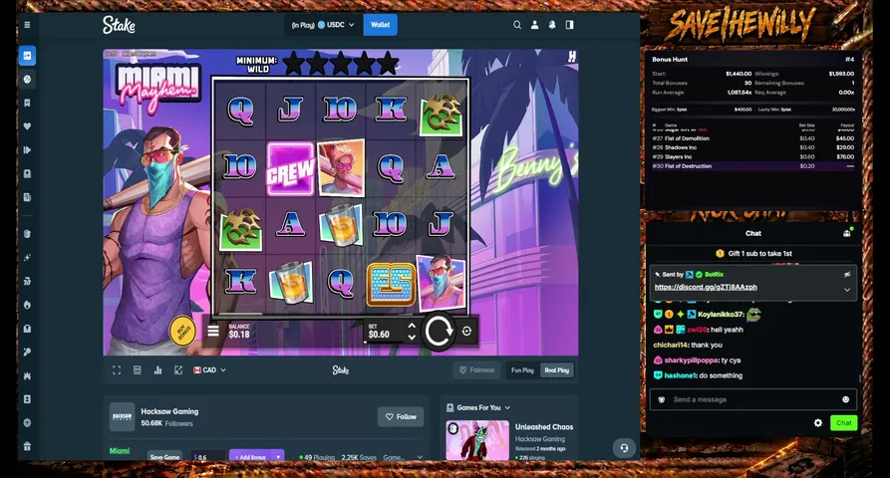890x478 pixels.
Task: Open the emoji picker in the message box
Action: [846, 399]
